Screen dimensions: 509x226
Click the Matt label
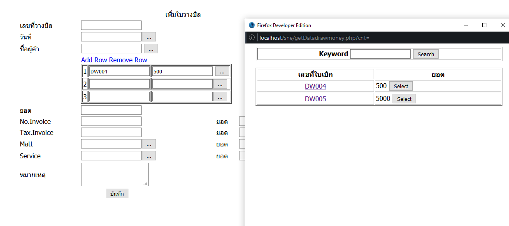point(26,144)
